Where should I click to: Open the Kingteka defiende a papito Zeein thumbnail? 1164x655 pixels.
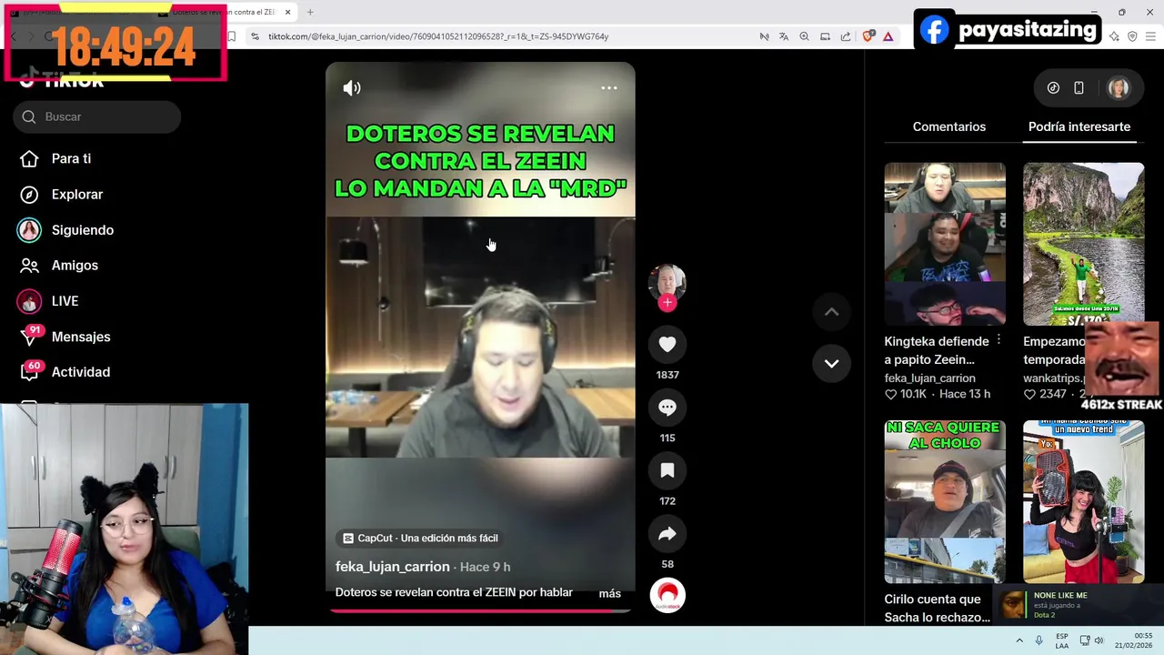(x=945, y=244)
